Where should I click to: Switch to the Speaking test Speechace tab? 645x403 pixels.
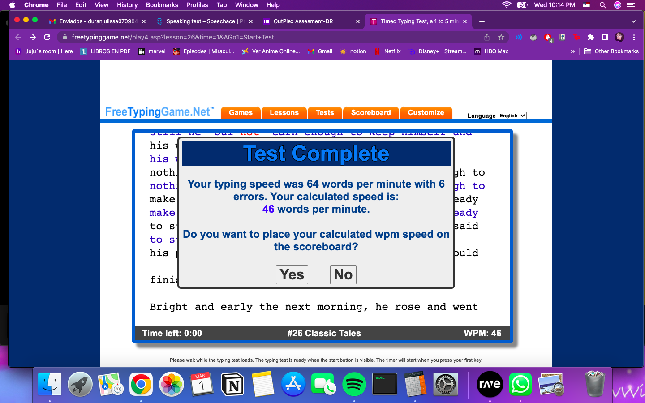pyautogui.click(x=204, y=21)
